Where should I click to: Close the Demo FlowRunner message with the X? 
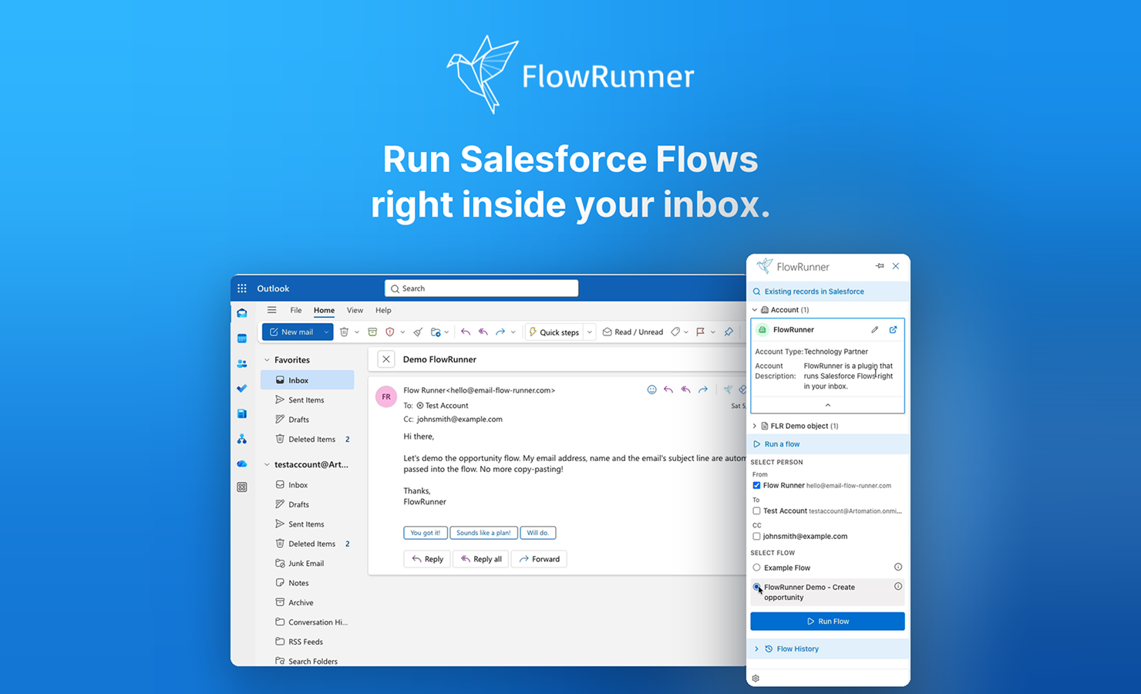click(x=386, y=359)
